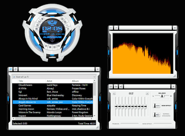Click the playlist scroll-up arrow
Image resolution: width=185 pixels, height=136 pixels.
(x=94, y=81)
